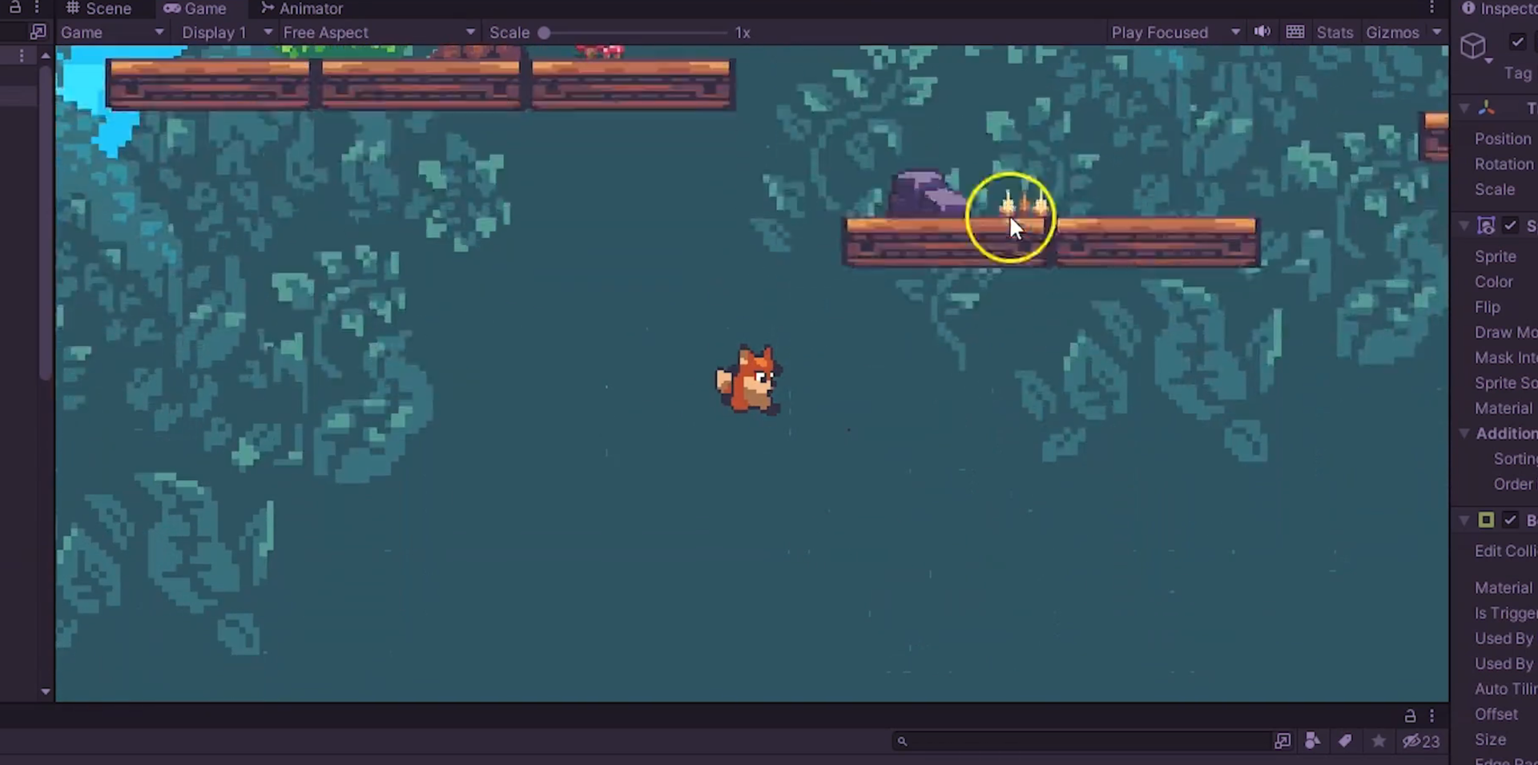Open the Game view three-dot options menu
Viewport: 1538px width, 765px height.
(x=1431, y=8)
